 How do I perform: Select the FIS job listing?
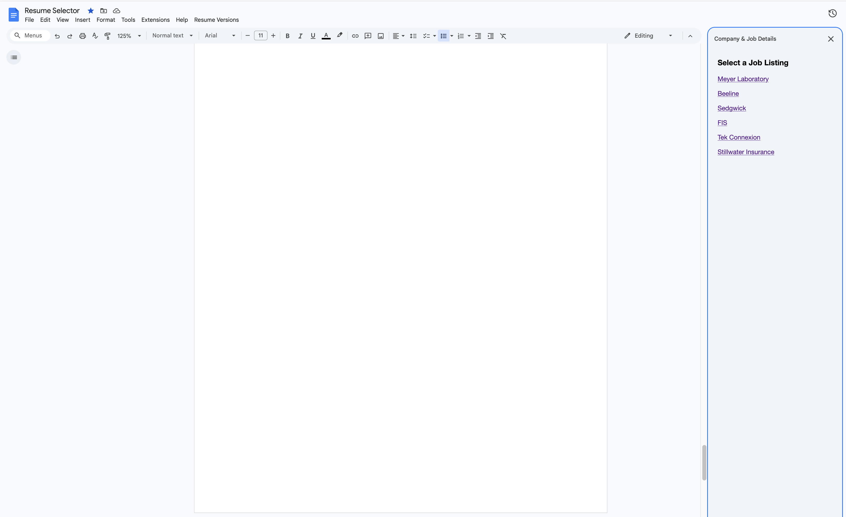click(x=722, y=123)
